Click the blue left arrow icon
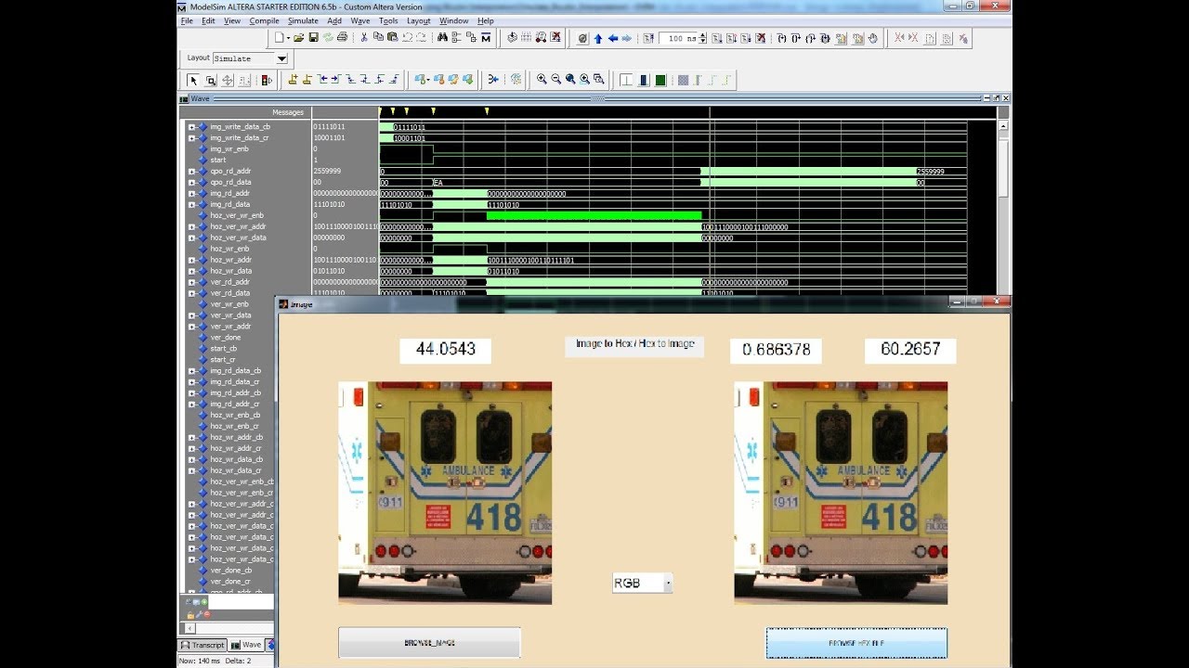Image resolution: width=1189 pixels, height=668 pixels. click(612, 38)
